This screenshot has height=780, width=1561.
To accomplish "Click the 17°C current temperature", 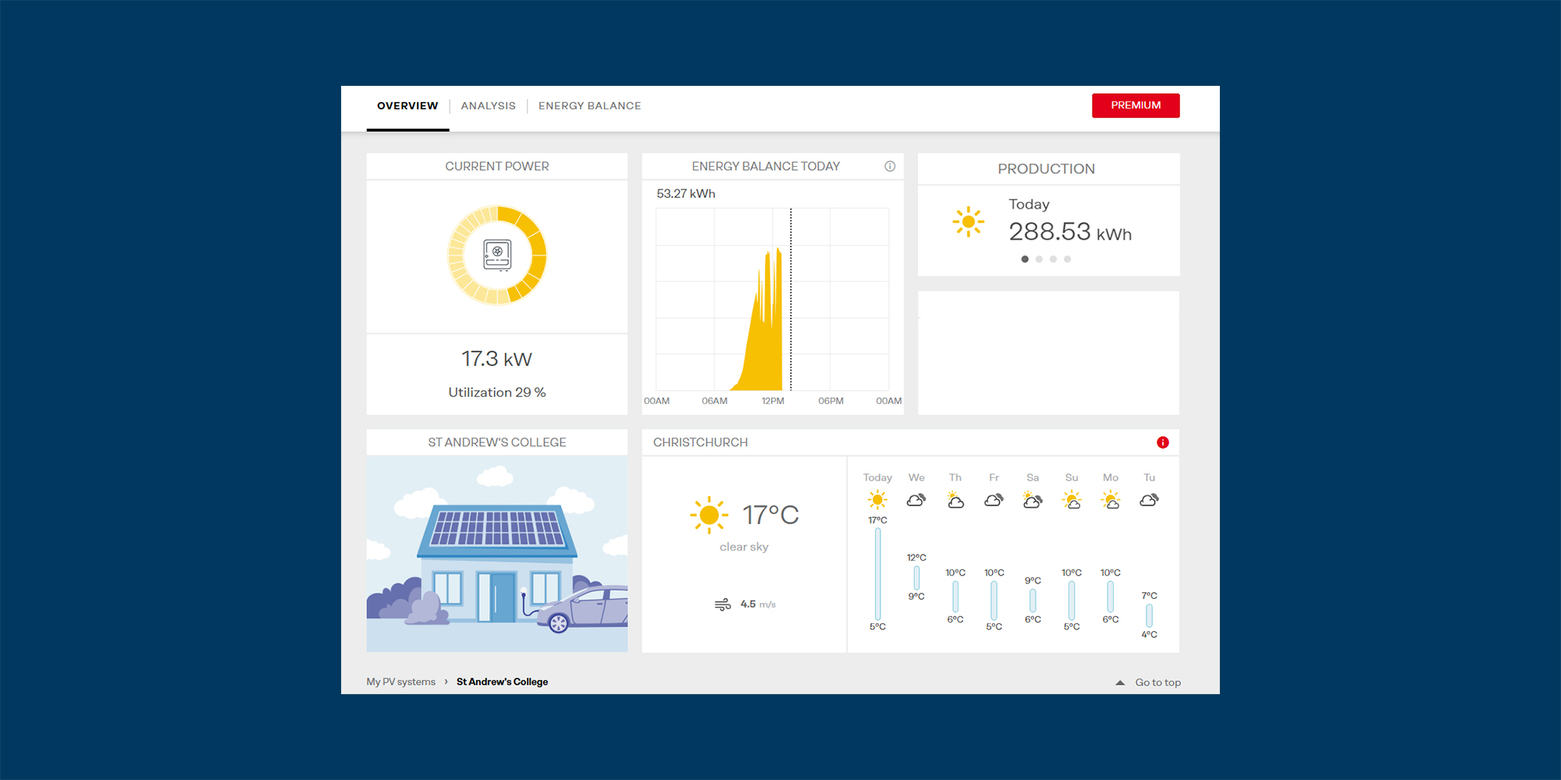I will click(770, 515).
